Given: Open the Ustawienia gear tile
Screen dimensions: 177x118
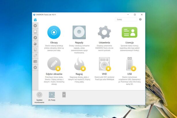Looking at the screenshot, I should [x=104, y=33].
